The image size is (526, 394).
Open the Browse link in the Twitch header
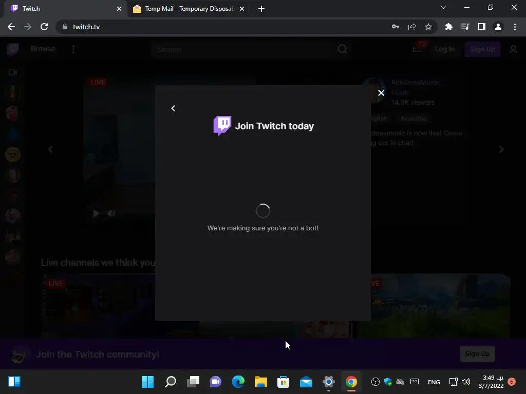[x=43, y=49]
